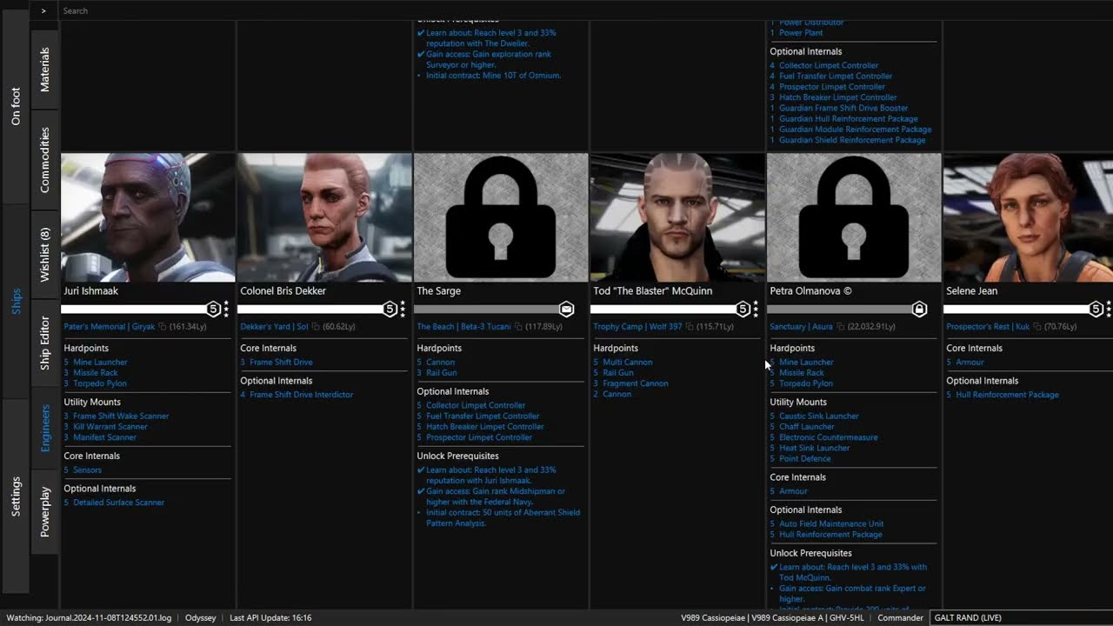Switch to the Commodities tab
Viewport: 1113px width, 626px height.
click(45, 159)
